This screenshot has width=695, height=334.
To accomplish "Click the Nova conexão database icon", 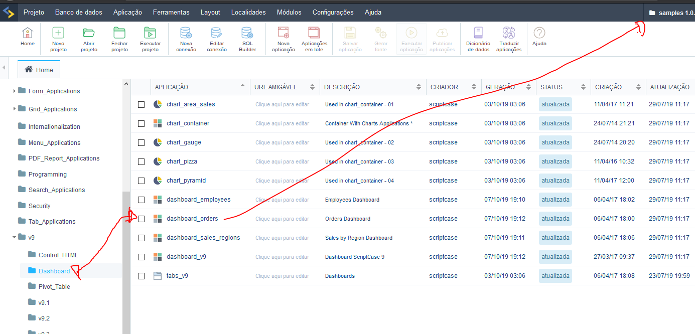I will (186, 34).
